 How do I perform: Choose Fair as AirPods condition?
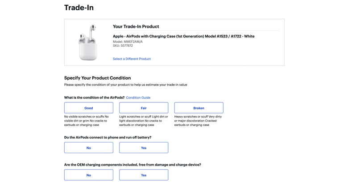click(x=144, y=108)
